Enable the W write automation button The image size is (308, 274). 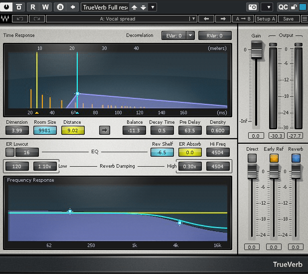point(45,7)
